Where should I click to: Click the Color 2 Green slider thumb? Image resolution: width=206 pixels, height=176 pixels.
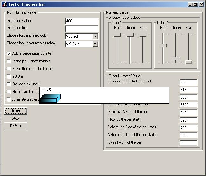(x=176, y=58)
